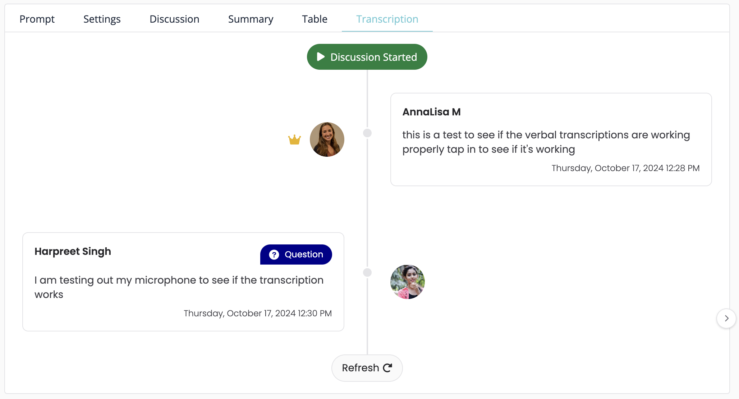Go to the Discussion tab
The width and height of the screenshot is (739, 399).
click(x=174, y=19)
